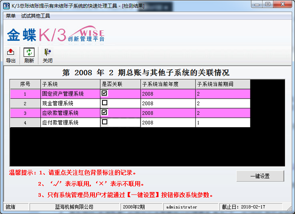The height and width of the screenshot is (214, 295).
Task: Open the 试试其他工具 menu
Action: [35, 16]
